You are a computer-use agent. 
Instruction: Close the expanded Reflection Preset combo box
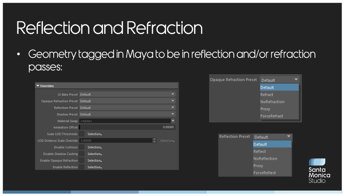point(273,137)
